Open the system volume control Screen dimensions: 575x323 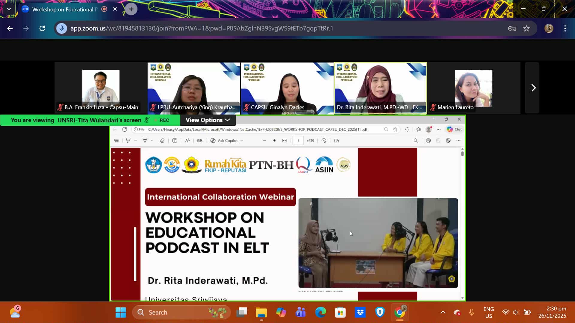coord(515,313)
